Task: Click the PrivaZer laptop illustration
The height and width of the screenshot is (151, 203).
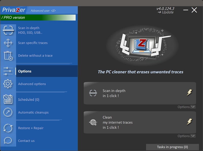Action: 142,46
